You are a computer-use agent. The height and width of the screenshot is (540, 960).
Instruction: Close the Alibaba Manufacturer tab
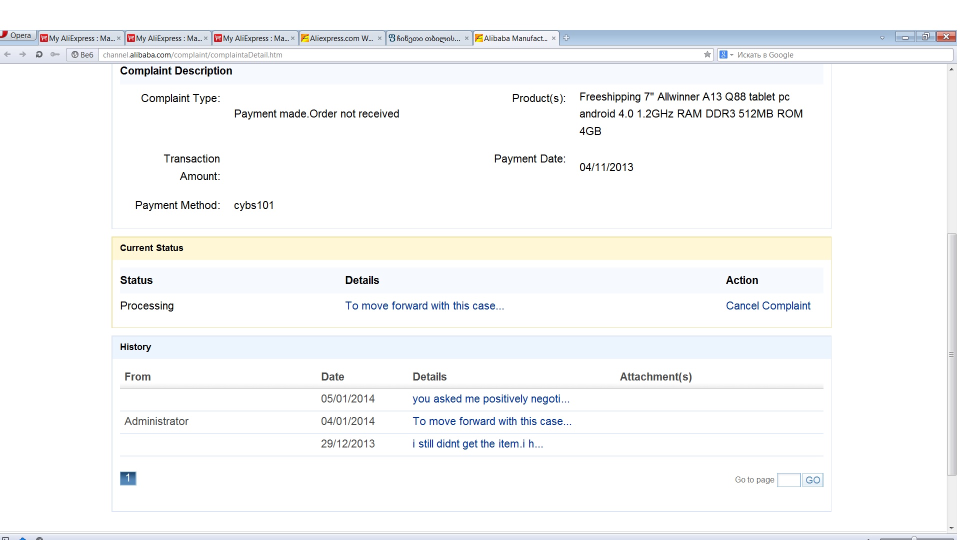[x=553, y=38]
